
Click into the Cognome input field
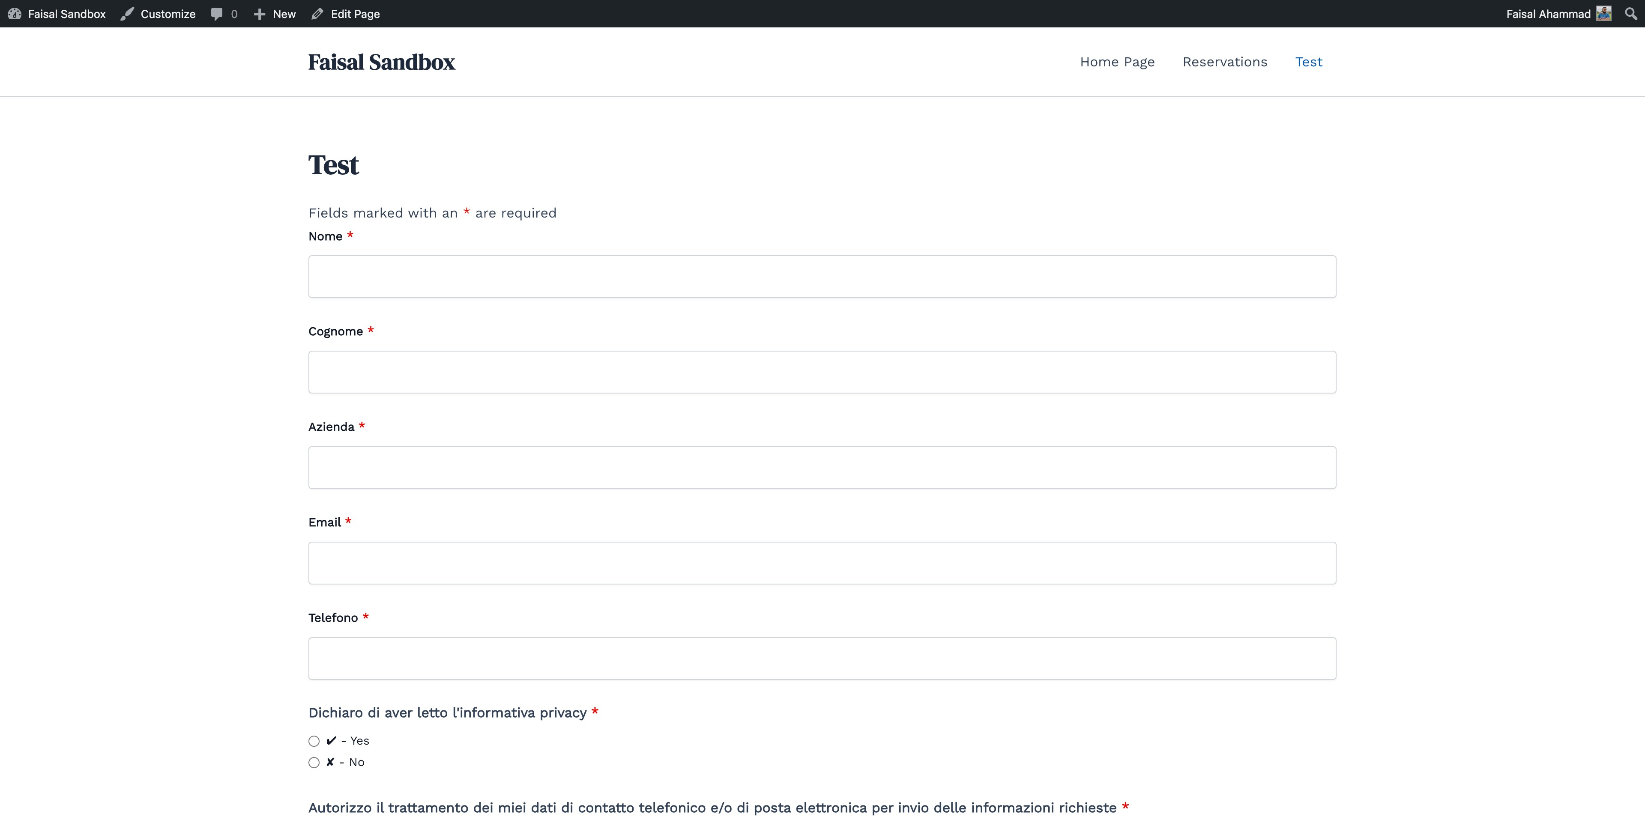822,372
